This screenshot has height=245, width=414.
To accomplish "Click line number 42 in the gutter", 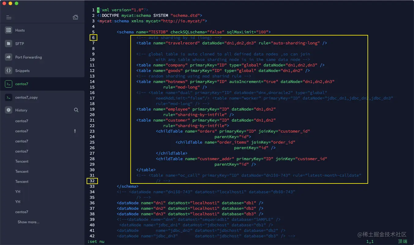I will click(92, 236).
